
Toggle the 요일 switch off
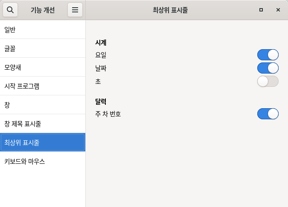click(268, 55)
